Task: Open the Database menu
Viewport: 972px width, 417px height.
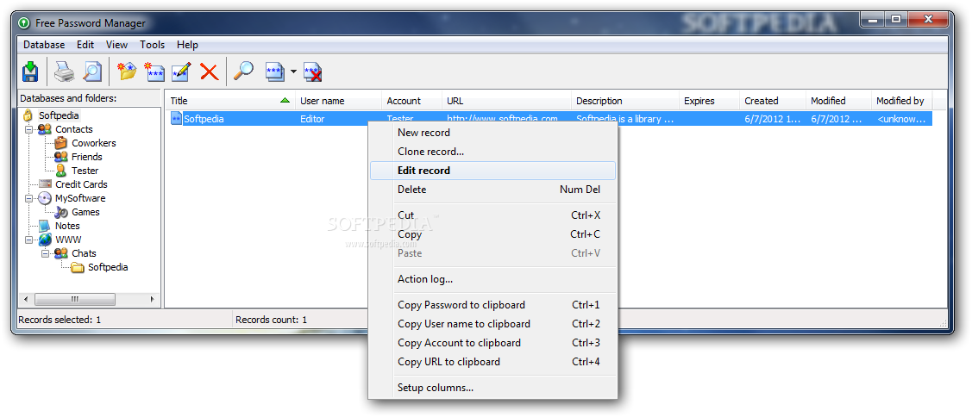Action: tap(44, 45)
